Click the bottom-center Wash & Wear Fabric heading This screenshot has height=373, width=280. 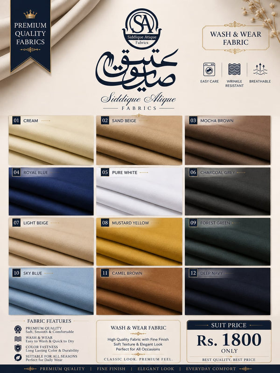[x=138, y=328]
